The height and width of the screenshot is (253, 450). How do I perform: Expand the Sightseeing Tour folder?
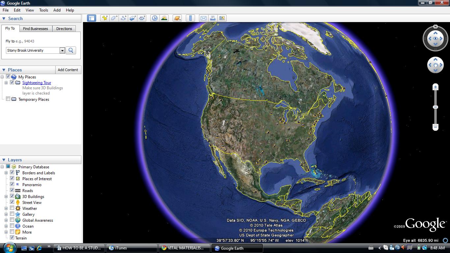(x=6, y=82)
